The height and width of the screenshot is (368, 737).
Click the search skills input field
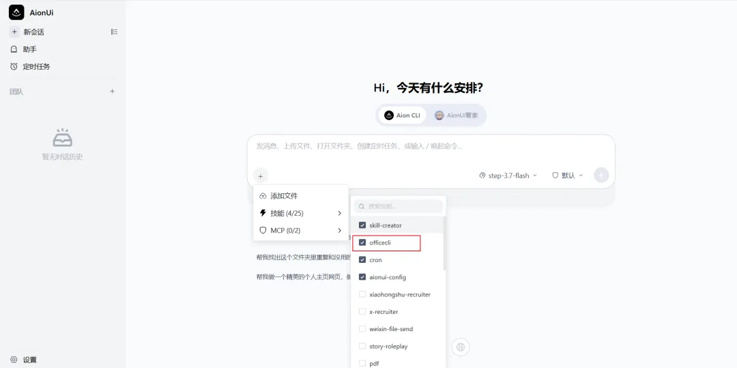tap(398, 206)
